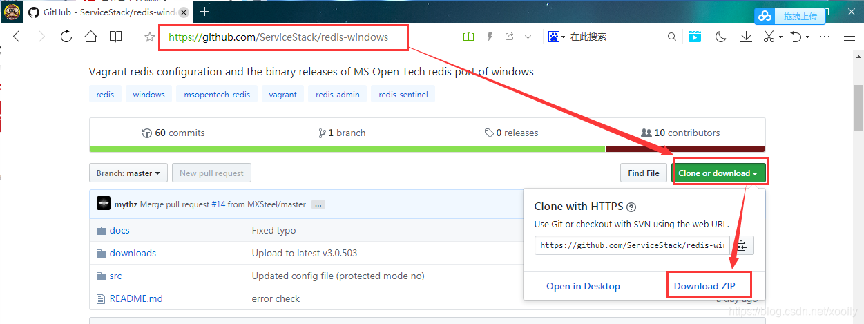
Task: Click the green reader mode icon
Action: click(x=469, y=37)
